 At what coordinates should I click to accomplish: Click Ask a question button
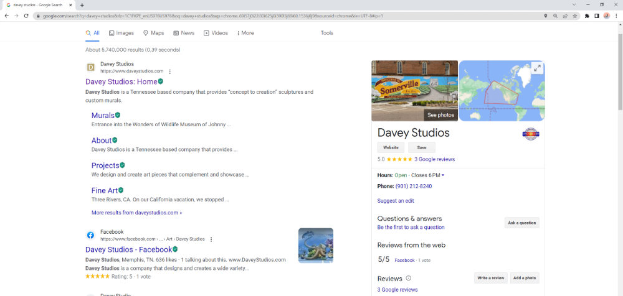point(521,223)
